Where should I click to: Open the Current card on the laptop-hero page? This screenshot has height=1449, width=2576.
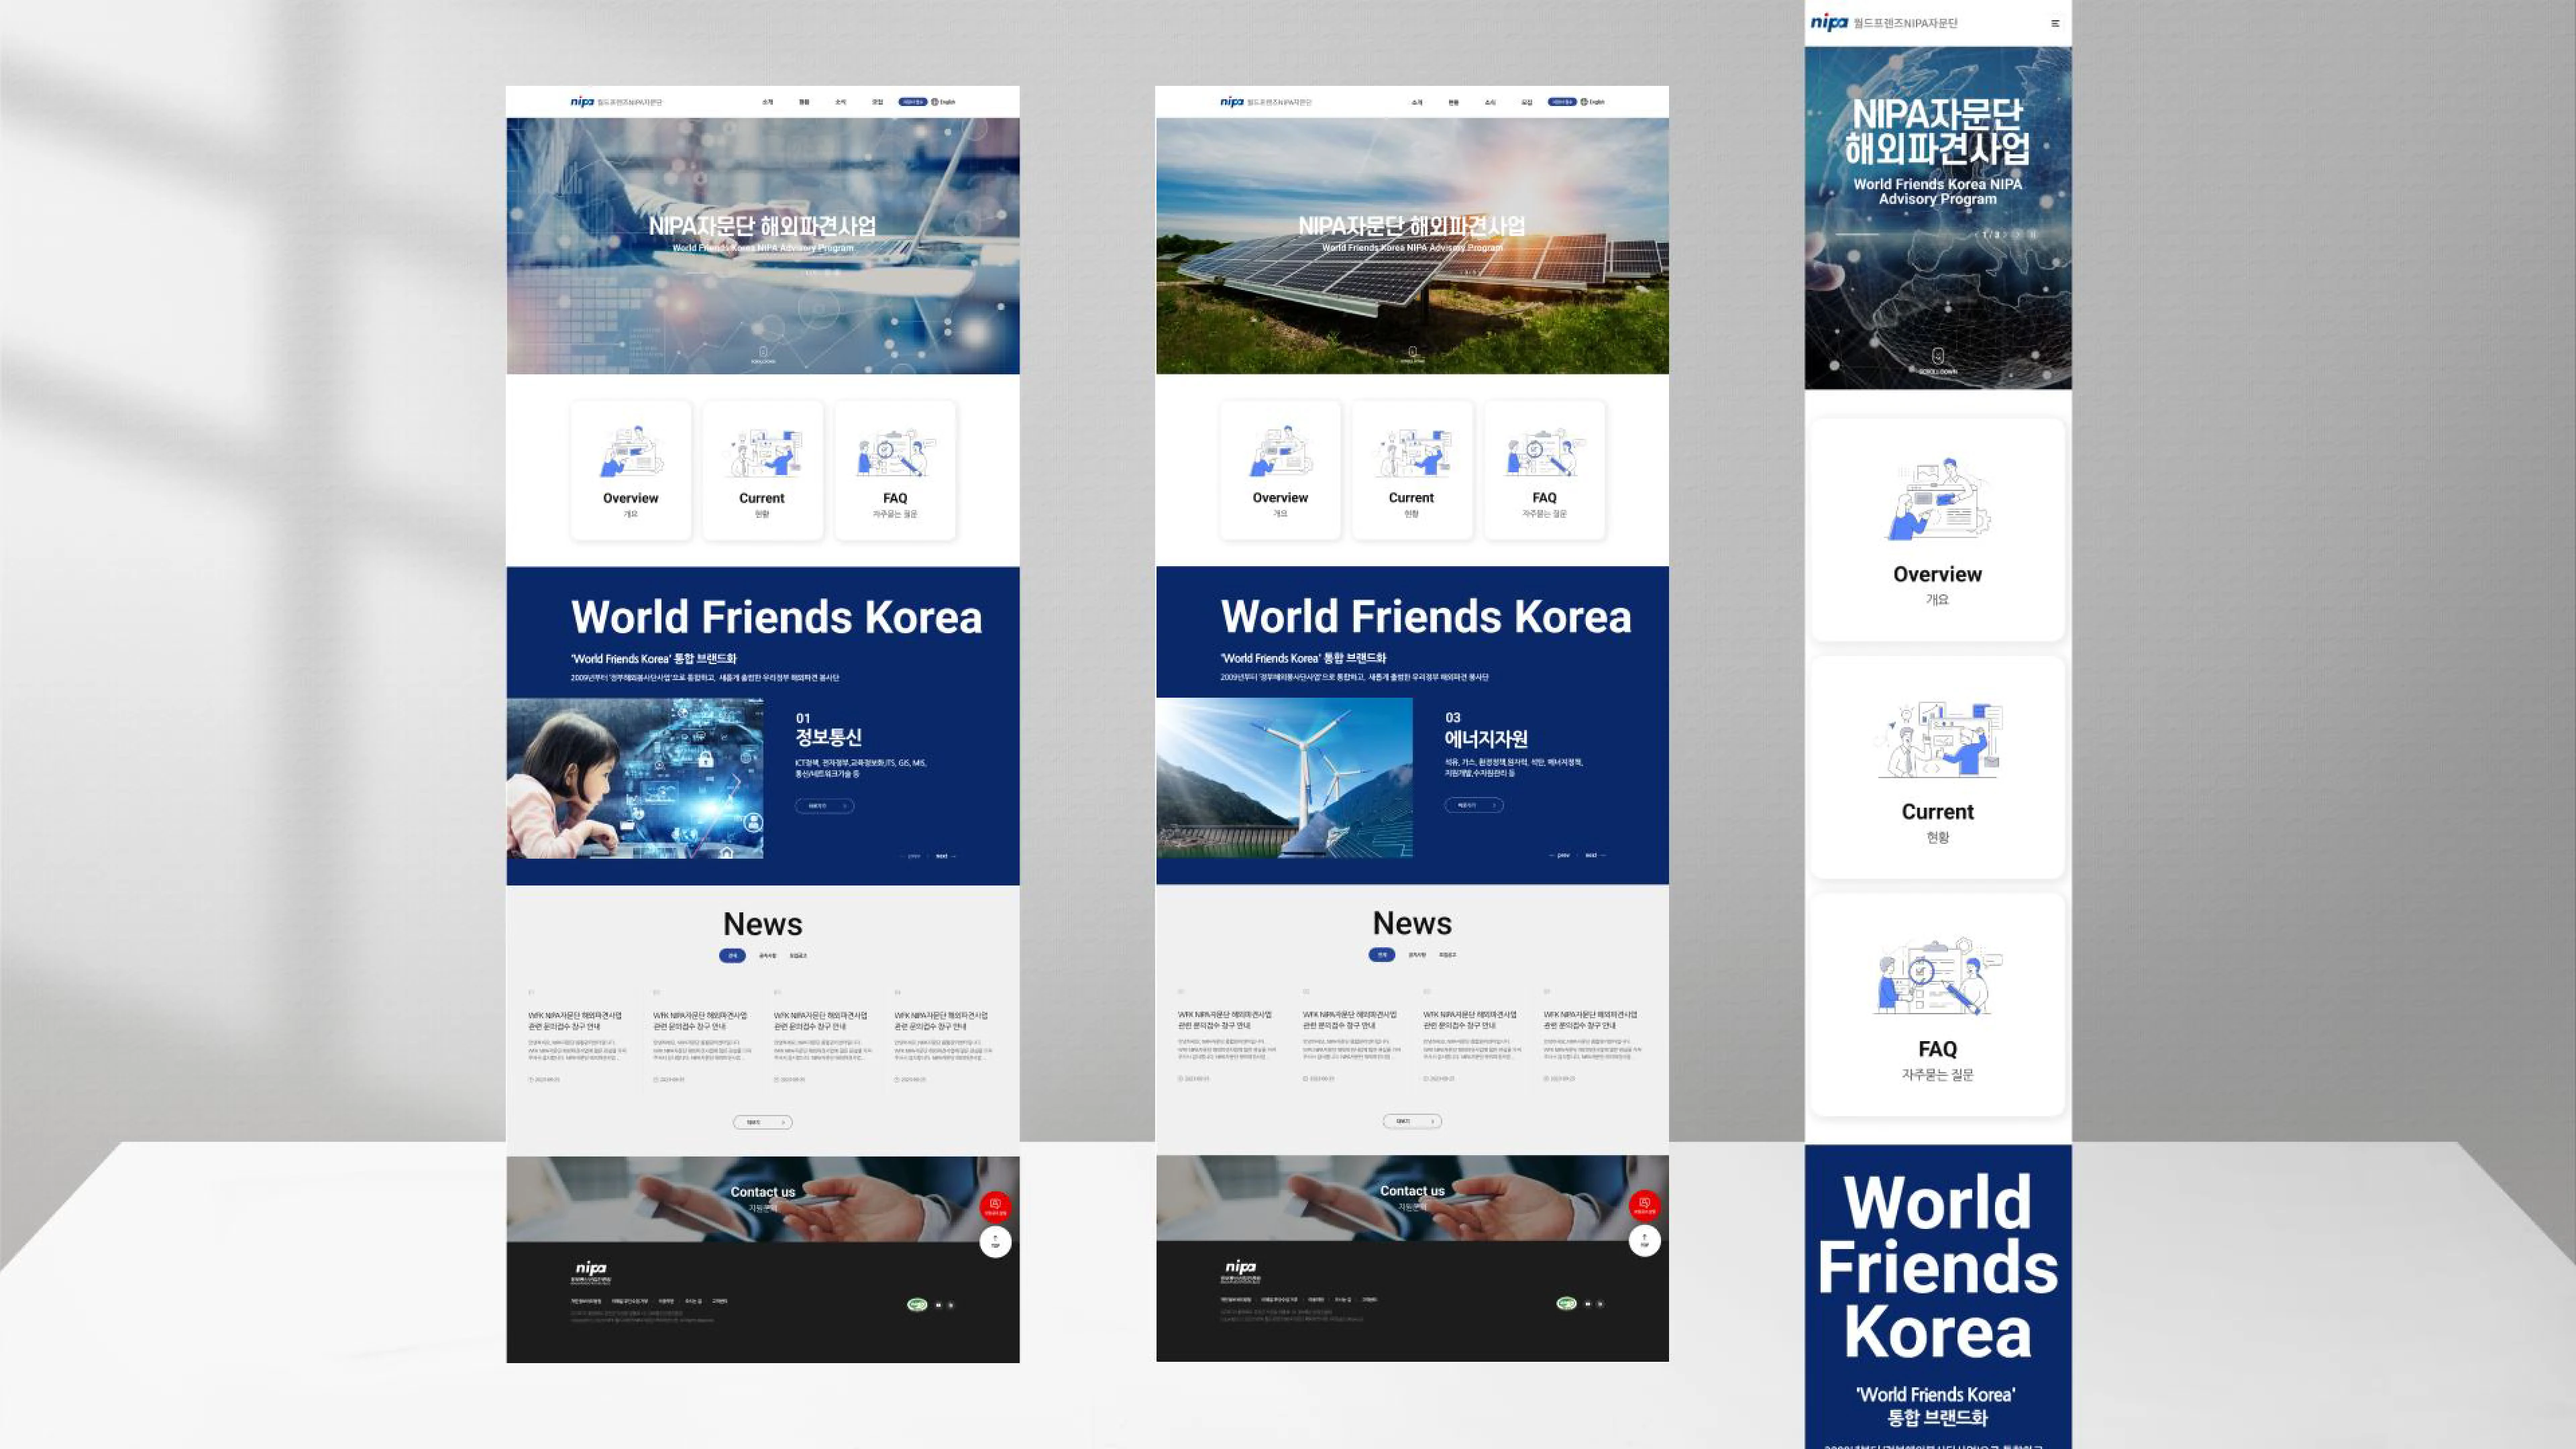pos(762,470)
